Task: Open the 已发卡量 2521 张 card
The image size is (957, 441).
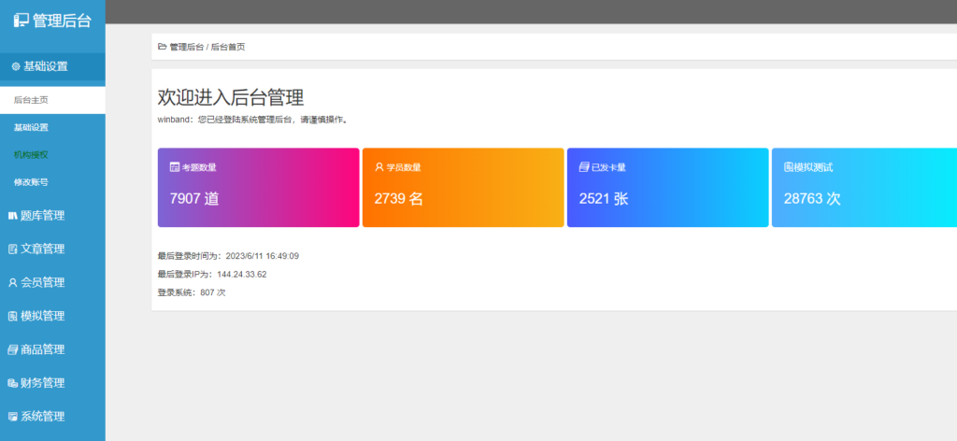Action: click(x=667, y=187)
